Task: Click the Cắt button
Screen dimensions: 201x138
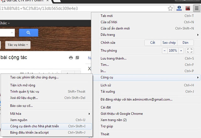Action: [x=153, y=42]
